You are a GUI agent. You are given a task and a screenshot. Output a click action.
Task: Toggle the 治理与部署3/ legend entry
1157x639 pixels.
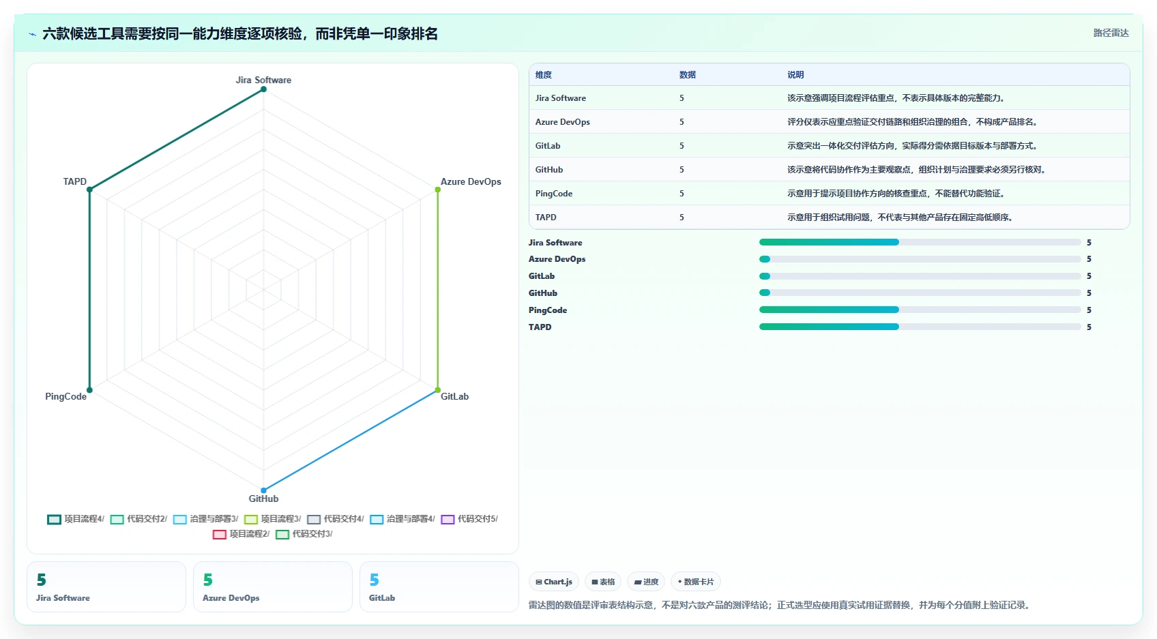pos(205,519)
